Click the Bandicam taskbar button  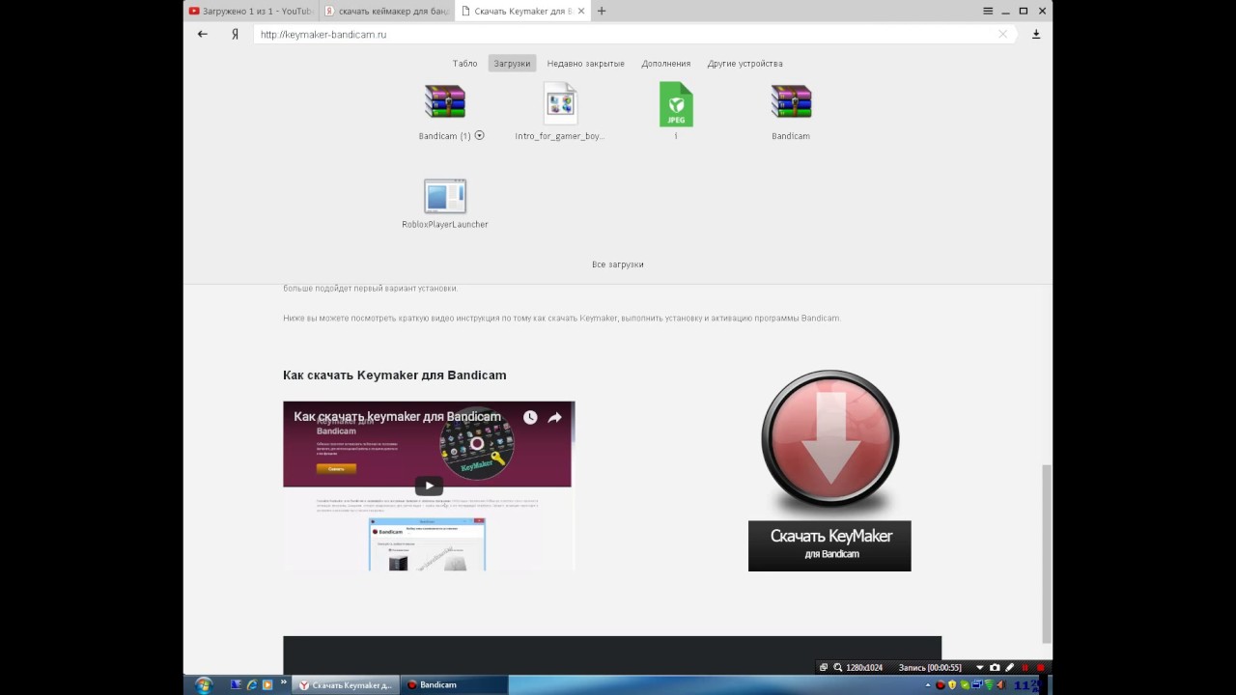[x=453, y=685]
